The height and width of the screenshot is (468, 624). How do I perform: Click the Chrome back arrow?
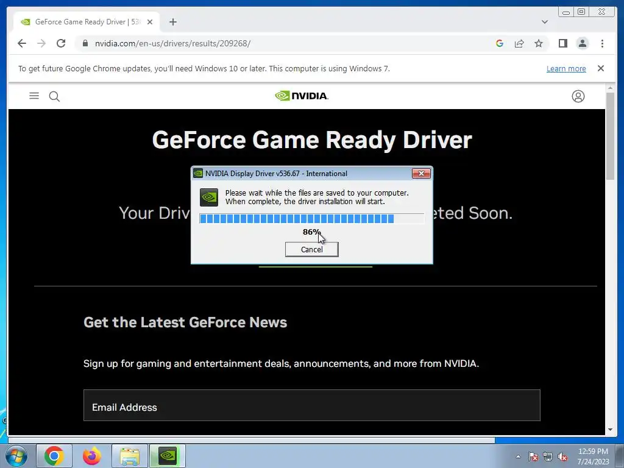tap(22, 43)
